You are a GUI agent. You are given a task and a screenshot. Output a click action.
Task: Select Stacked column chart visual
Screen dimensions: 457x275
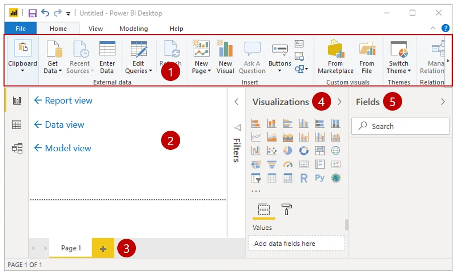(x=272, y=124)
